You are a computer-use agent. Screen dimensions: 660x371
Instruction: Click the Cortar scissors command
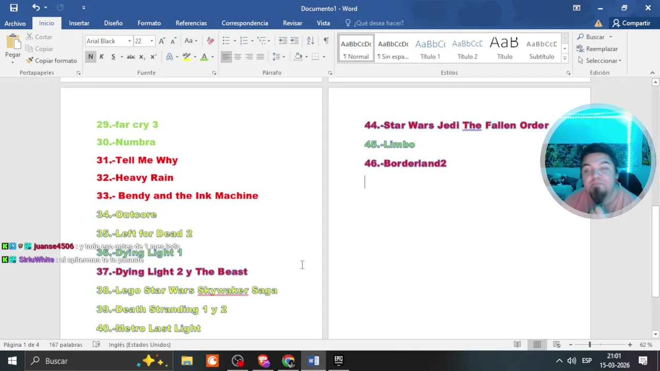[39, 37]
